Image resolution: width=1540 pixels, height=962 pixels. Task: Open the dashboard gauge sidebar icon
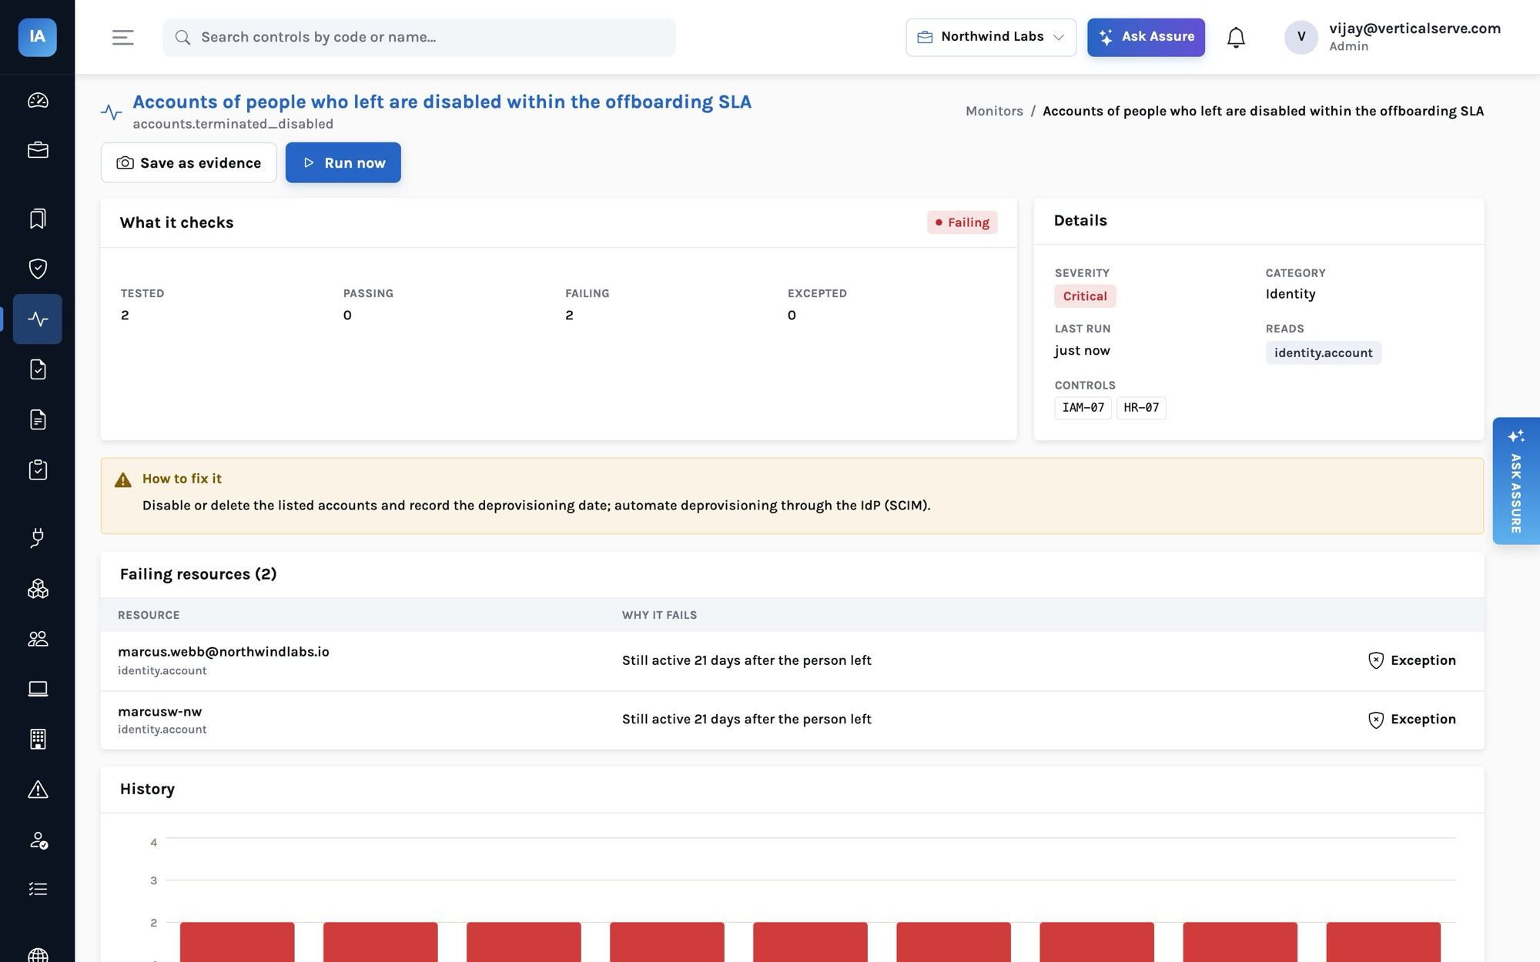38,101
